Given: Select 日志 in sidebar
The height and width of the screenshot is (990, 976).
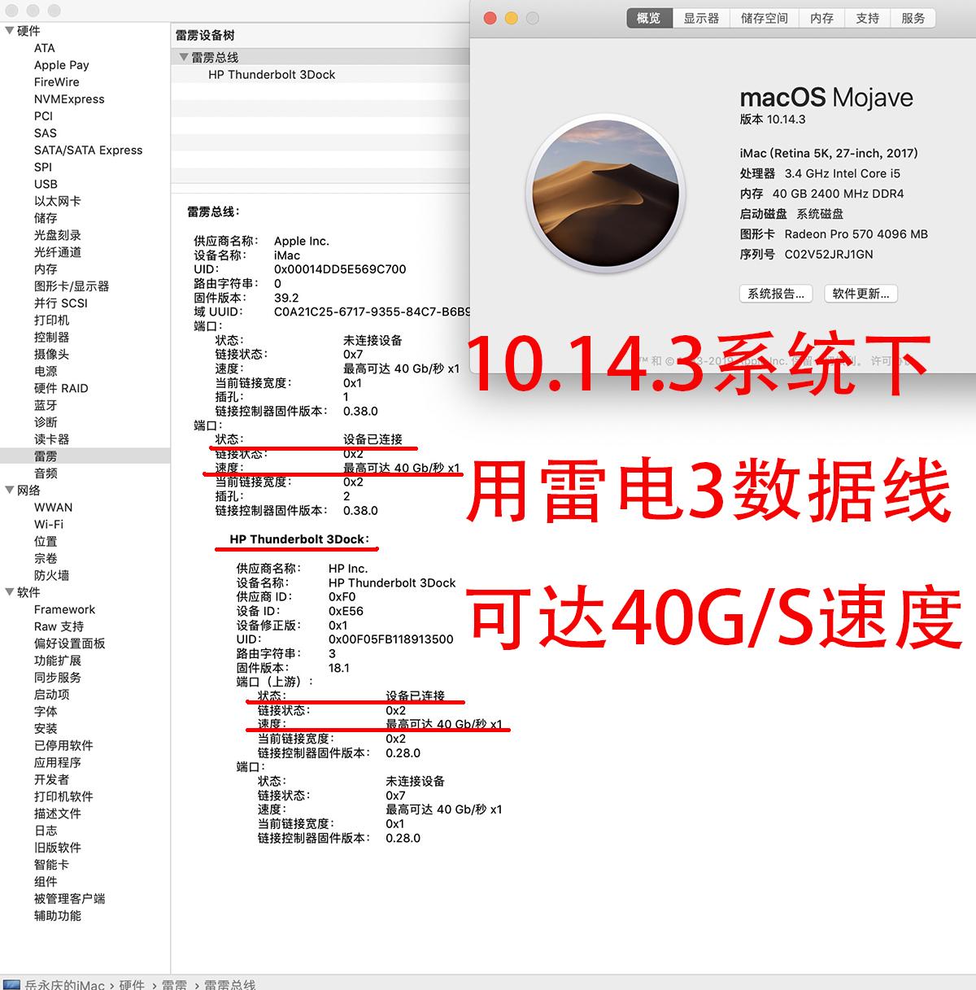Looking at the screenshot, I should (46, 831).
